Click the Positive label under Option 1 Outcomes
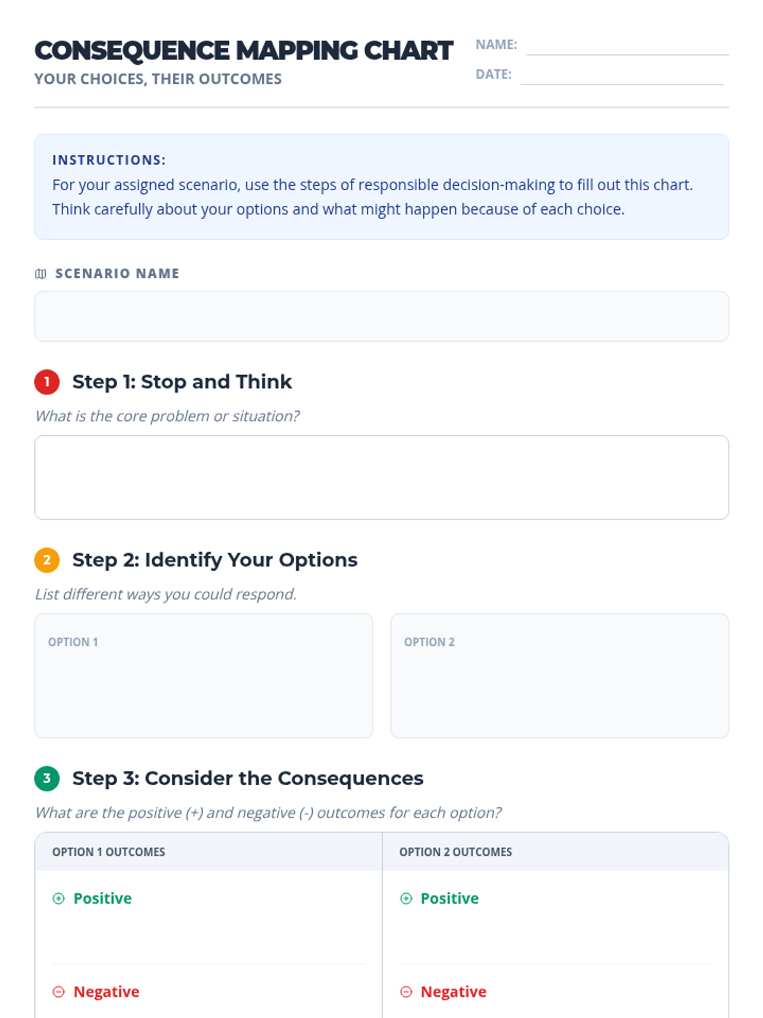 102,898
